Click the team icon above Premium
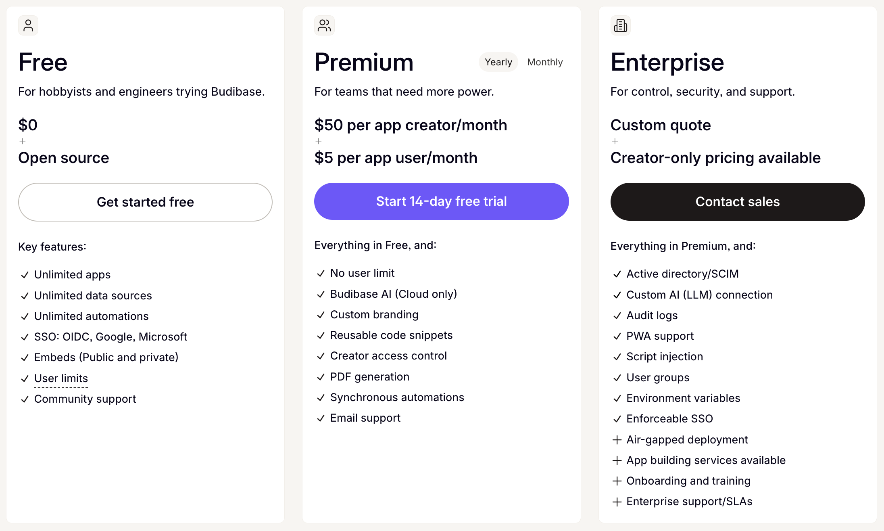The height and width of the screenshot is (531, 884). (x=324, y=25)
